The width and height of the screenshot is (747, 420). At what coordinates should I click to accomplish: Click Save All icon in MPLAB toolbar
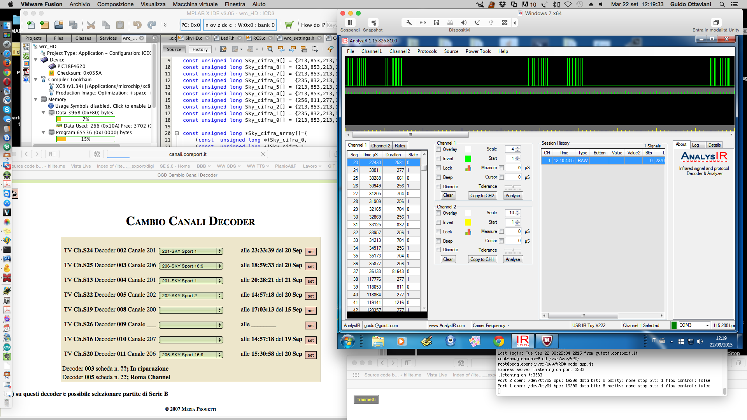[x=73, y=25]
